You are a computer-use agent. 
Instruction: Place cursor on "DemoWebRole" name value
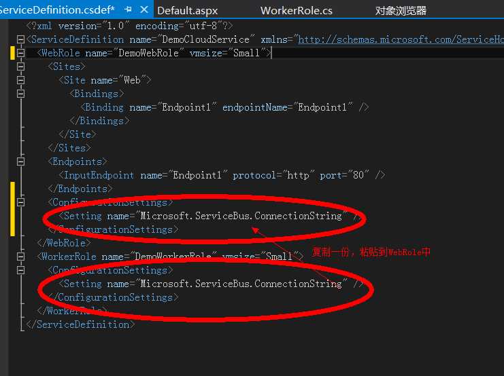(x=148, y=53)
